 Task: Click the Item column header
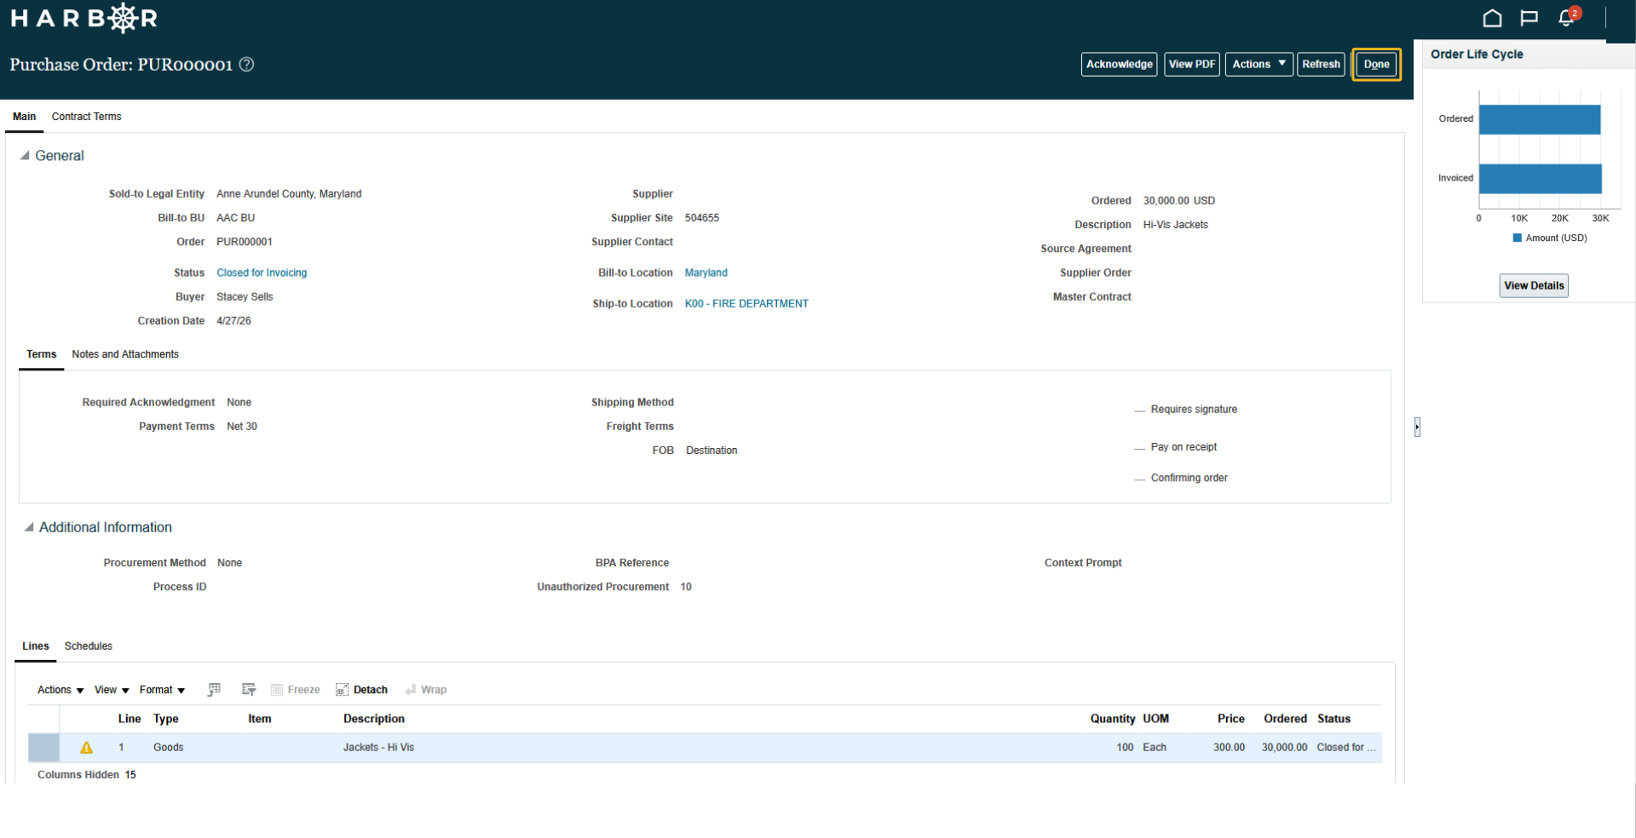point(260,719)
